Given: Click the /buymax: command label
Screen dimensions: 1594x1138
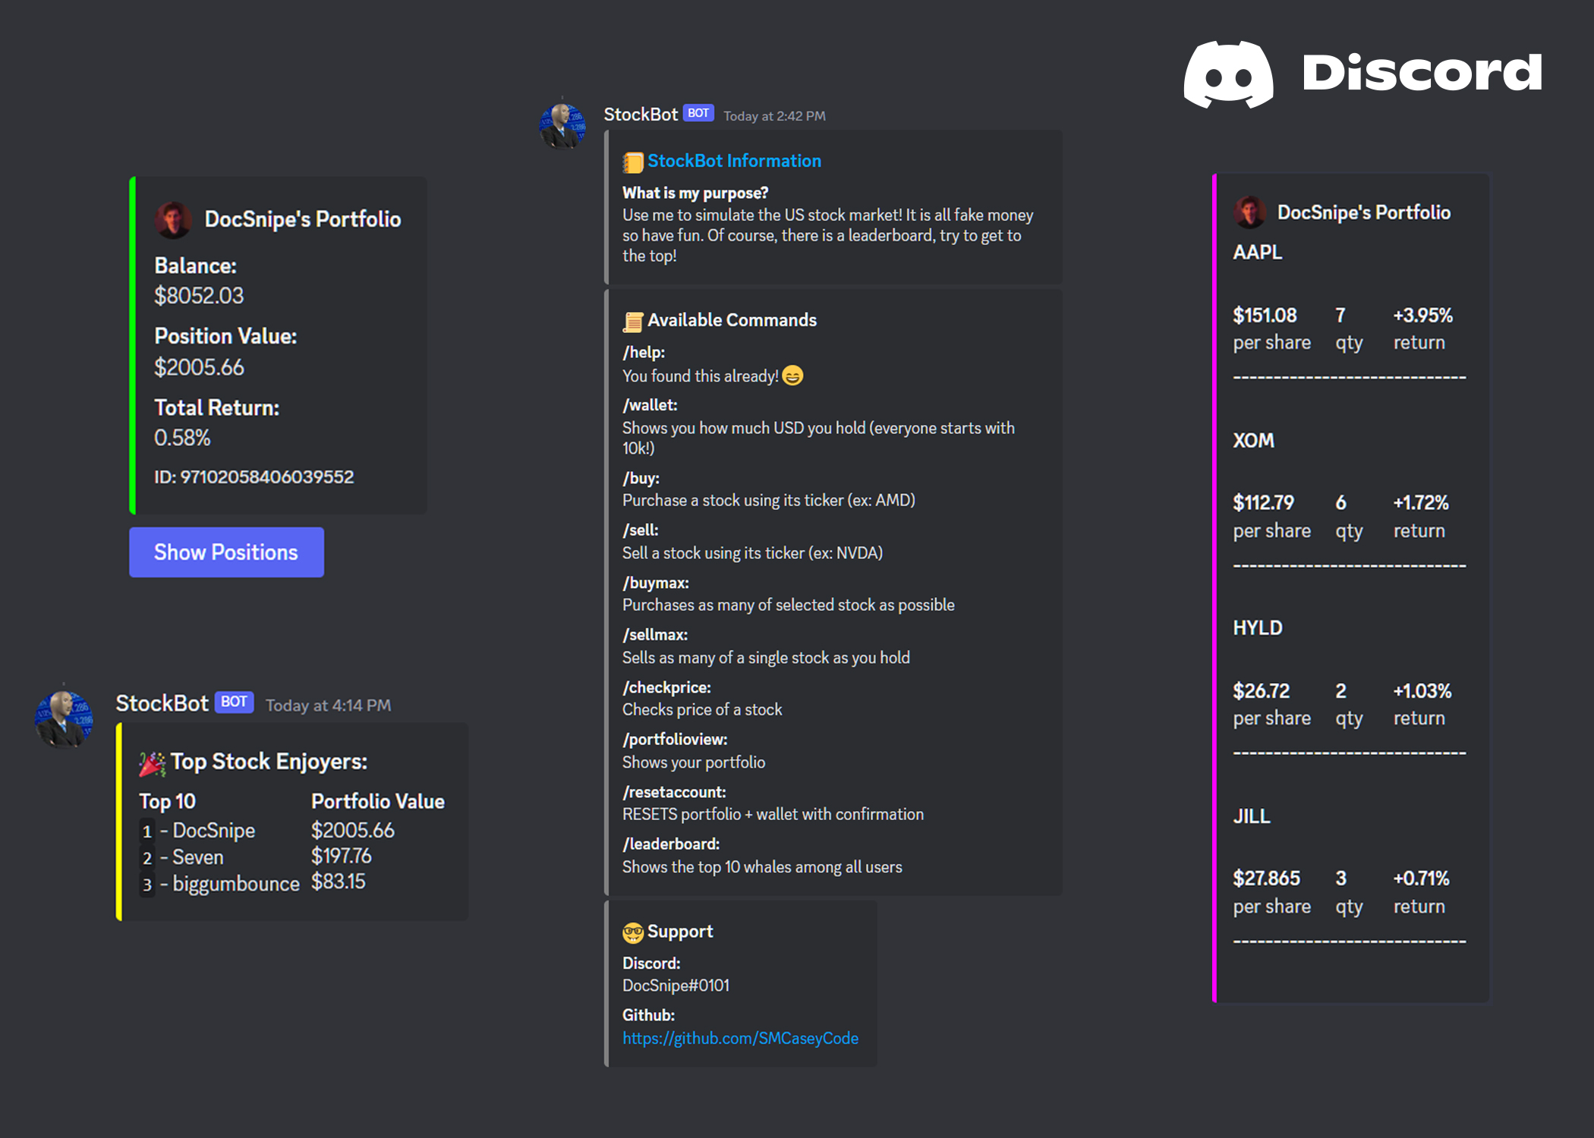Looking at the screenshot, I should pos(656,583).
